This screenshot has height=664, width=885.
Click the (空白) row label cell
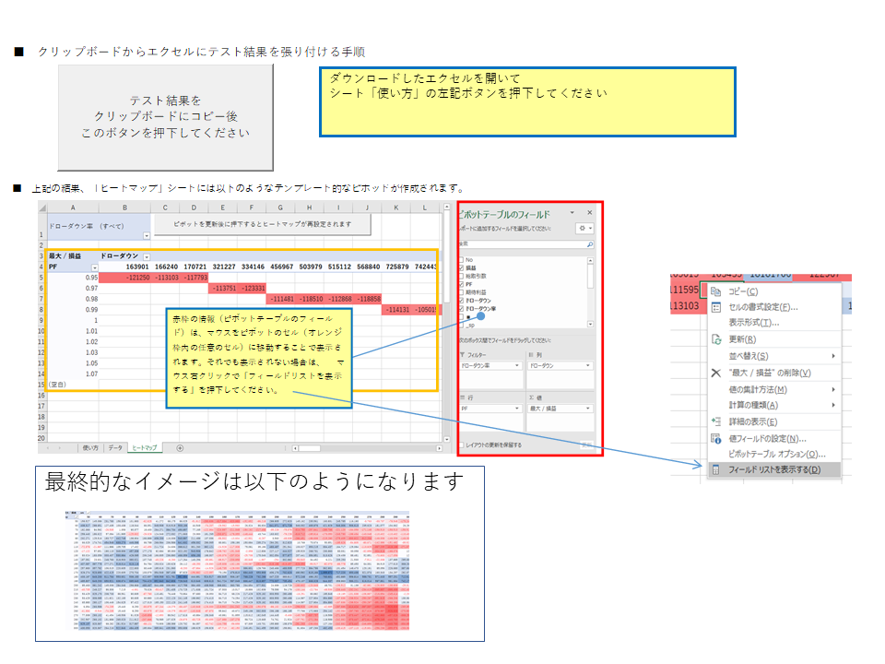(x=74, y=384)
